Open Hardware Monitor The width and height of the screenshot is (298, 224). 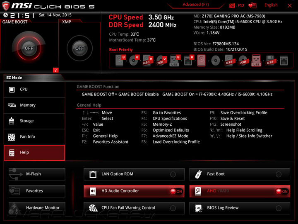(x=37, y=208)
